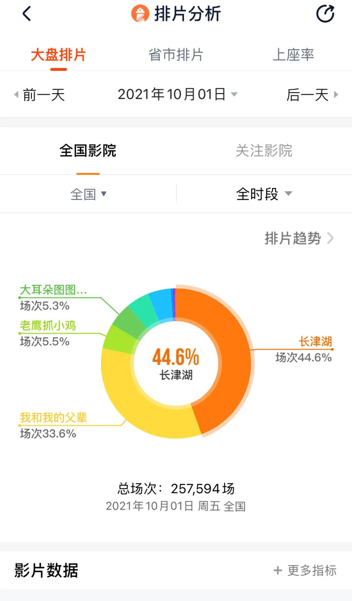Screen dimensions: 352x601
Task: Click the next day right triangle
Action: [x=336, y=95]
